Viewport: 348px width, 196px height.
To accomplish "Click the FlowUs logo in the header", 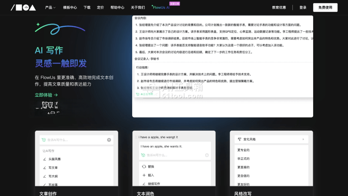I will (x=23, y=7).
